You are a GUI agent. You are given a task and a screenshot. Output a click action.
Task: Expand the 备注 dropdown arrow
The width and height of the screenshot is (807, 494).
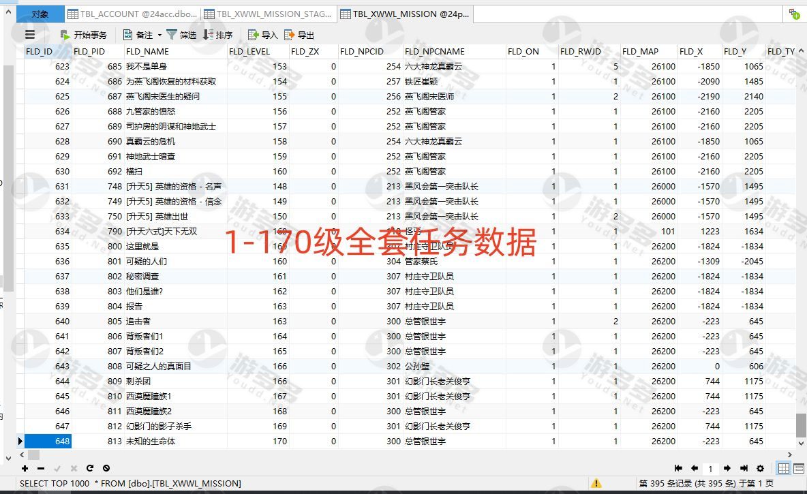coord(159,35)
